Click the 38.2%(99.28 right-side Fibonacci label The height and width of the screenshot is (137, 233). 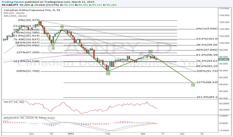pyautogui.click(x=207, y=45)
